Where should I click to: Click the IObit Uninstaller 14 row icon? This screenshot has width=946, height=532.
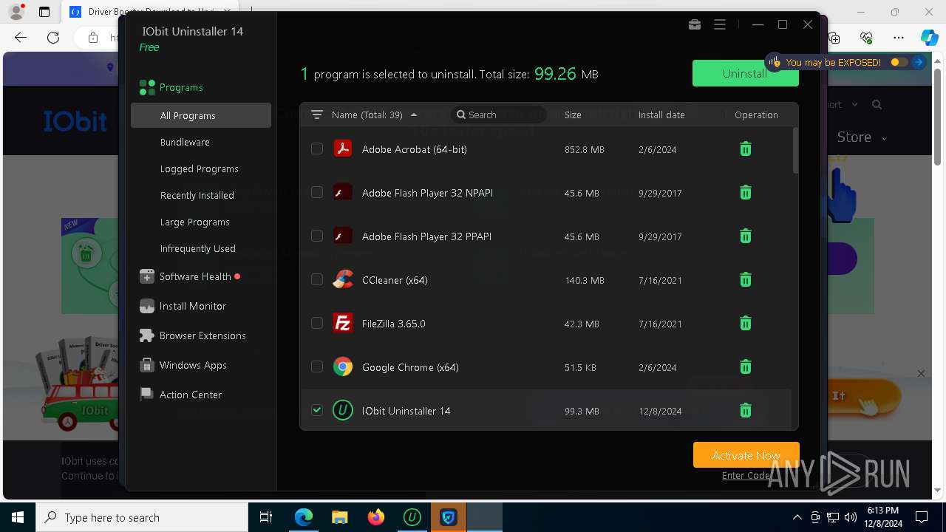coord(342,411)
